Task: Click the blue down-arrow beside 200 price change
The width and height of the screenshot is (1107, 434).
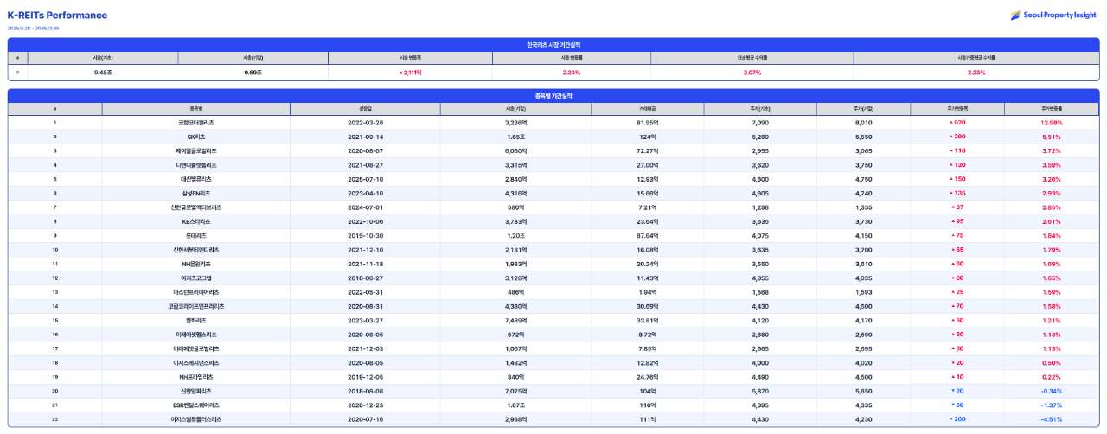Action: [951, 418]
